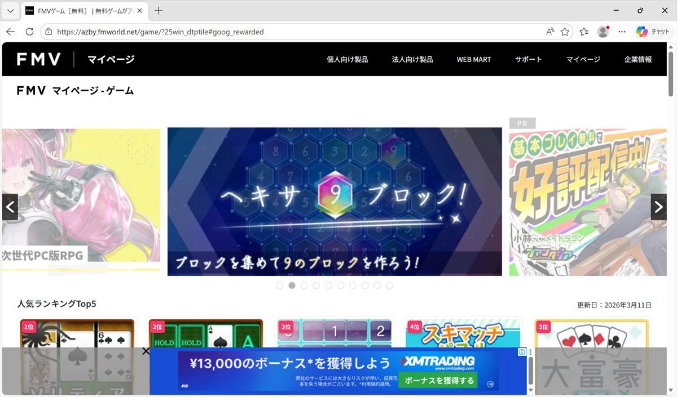Open 個人向け製品 in the navigation menu
Viewport: 677px width, 397px height.
(x=347, y=59)
